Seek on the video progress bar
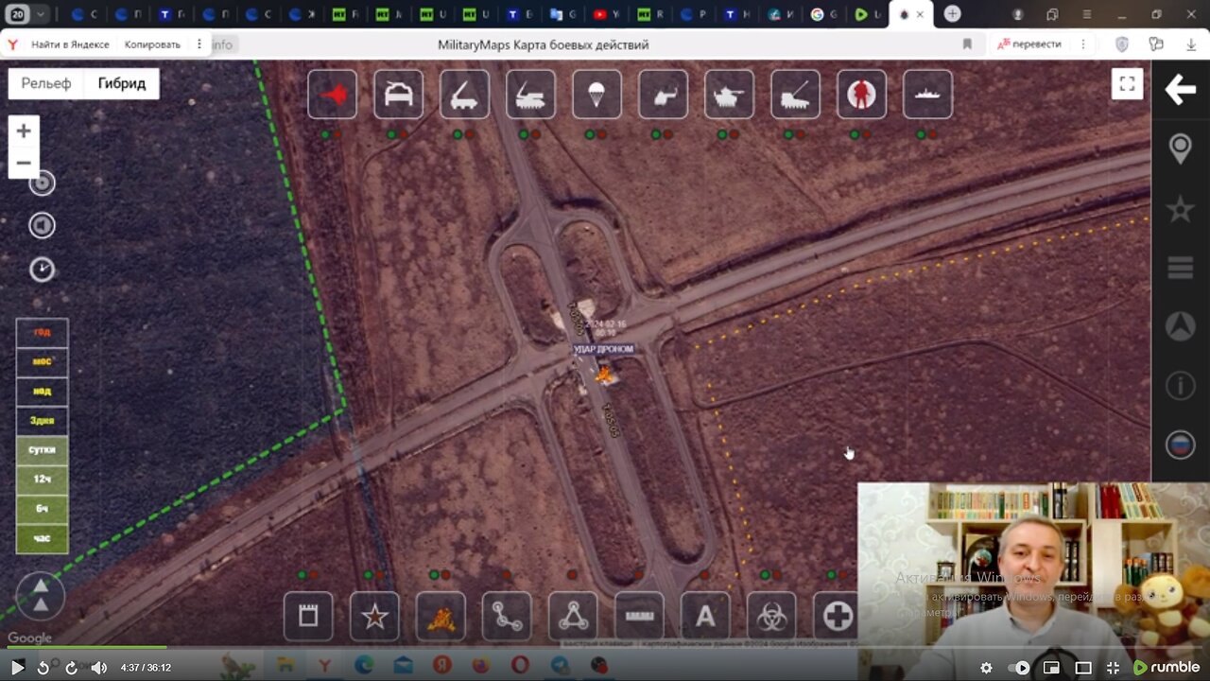 [605, 649]
